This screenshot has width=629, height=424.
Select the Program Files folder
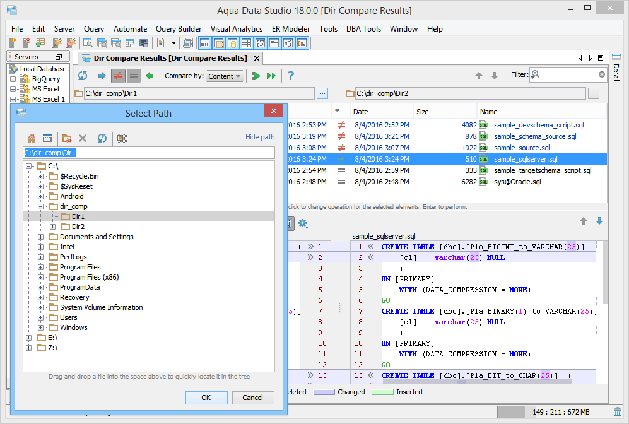[x=80, y=267]
